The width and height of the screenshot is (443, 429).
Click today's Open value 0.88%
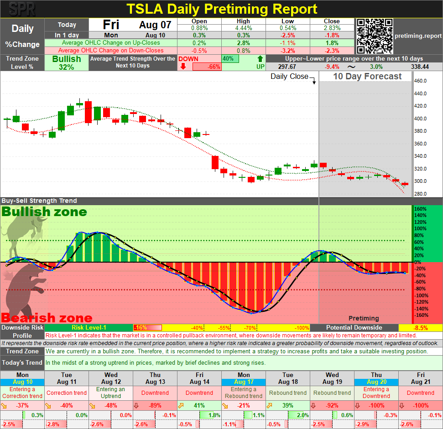point(199,28)
